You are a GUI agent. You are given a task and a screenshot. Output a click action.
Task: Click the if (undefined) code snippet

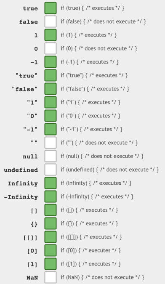pos(110,170)
